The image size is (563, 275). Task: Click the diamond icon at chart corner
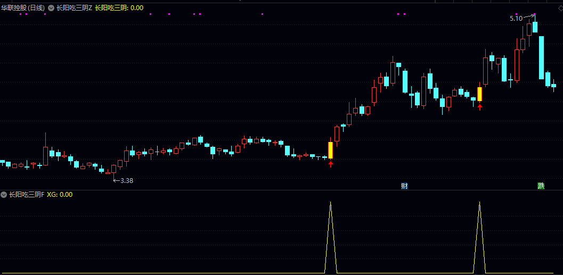pos(560,8)
